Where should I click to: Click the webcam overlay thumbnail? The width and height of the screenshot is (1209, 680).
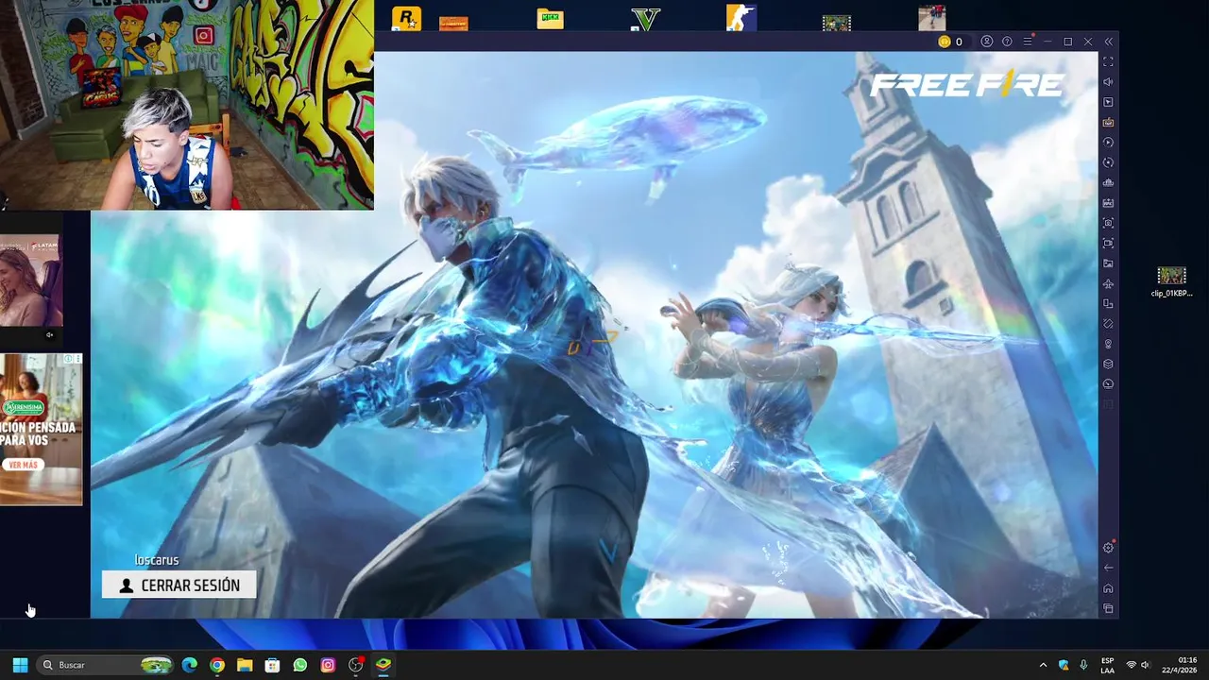click(x=187, y=105)
